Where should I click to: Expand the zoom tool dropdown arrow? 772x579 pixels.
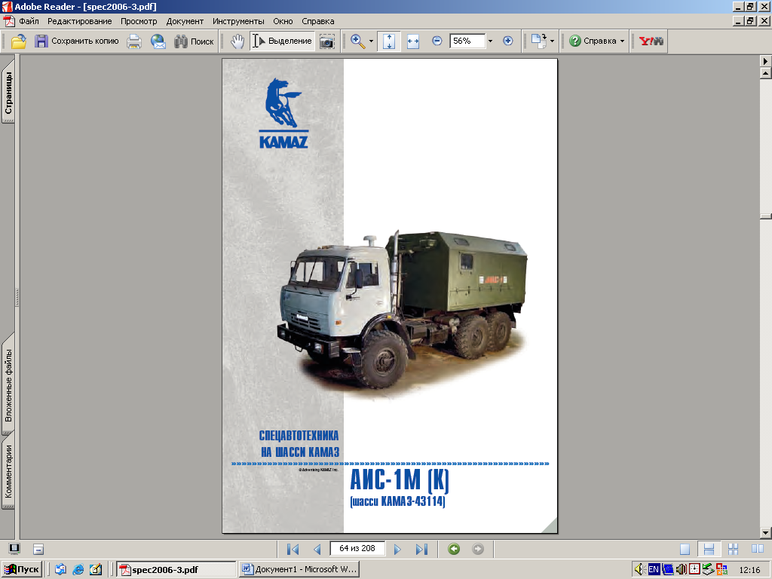pyautogui.click(x=371, y=41)
